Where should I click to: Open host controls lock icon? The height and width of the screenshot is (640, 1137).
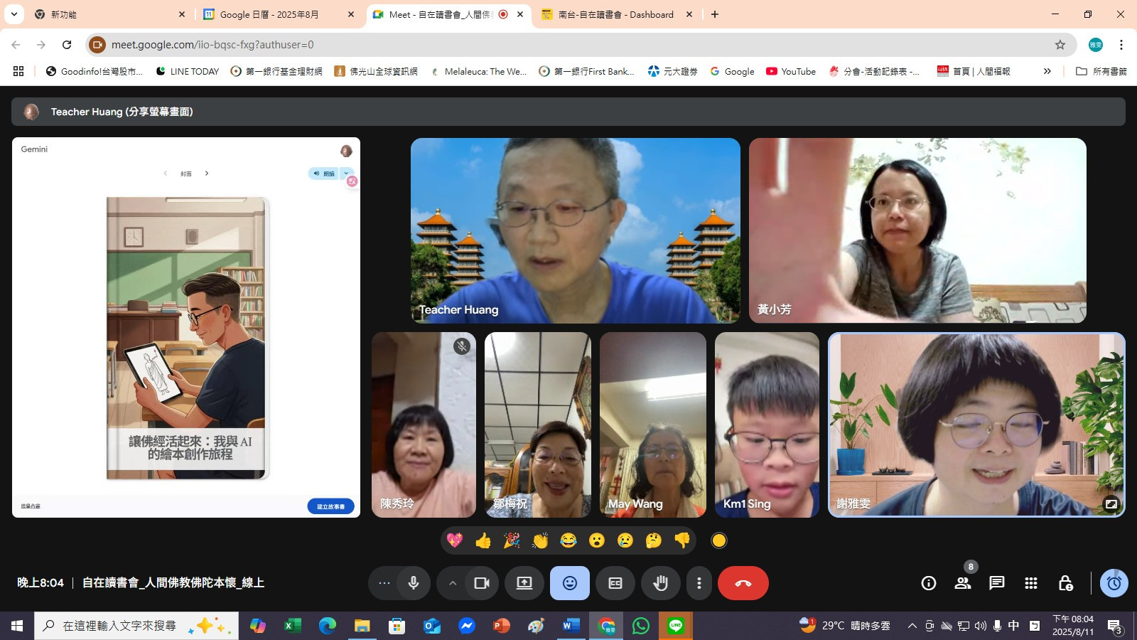[x=1065, y=583]
